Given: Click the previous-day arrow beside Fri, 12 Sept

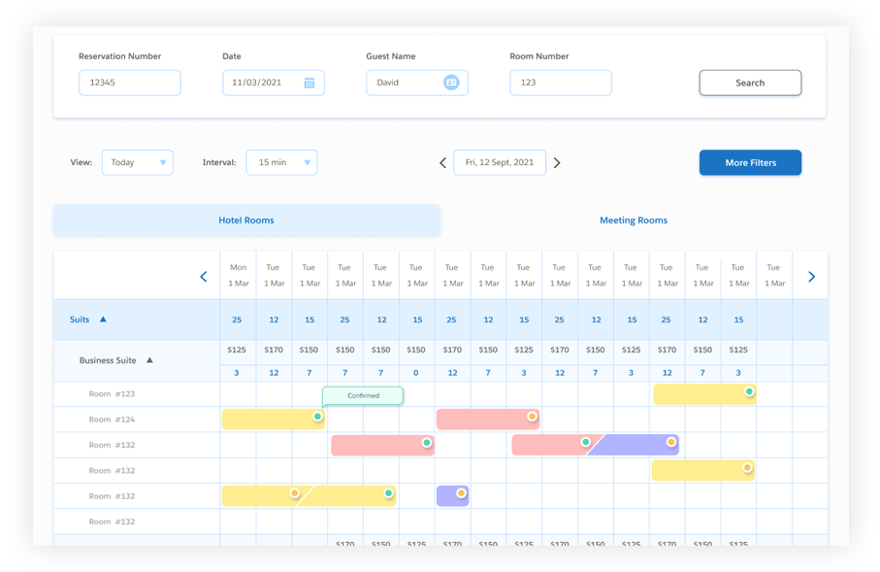Looking at the screenshot, I should 442,162.
